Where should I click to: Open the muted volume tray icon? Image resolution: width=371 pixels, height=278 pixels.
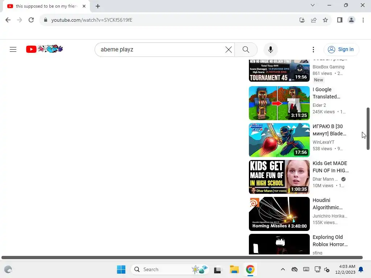(327, 269)
